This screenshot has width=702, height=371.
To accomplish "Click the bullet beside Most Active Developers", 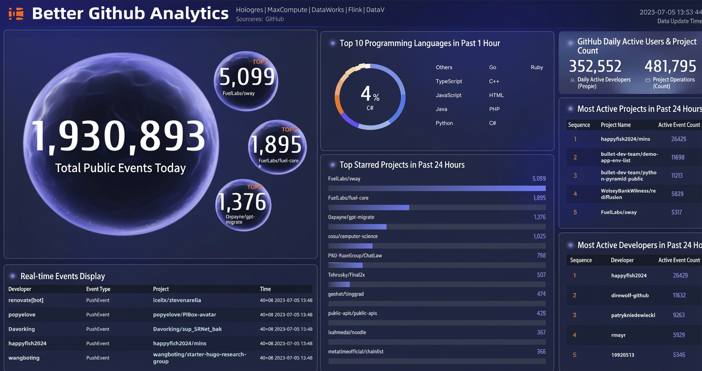I will coord(571,245).
